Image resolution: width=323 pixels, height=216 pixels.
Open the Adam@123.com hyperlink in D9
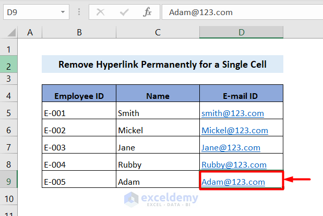point(233,182)
